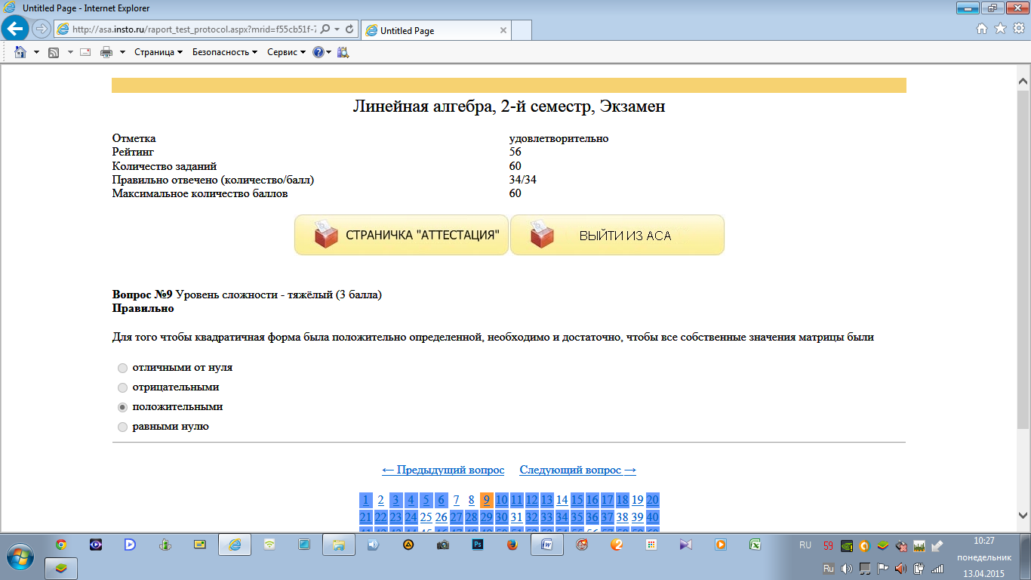Screen dimensions: 1031x580
Task: Open the Страница menu
Action: 158,52
